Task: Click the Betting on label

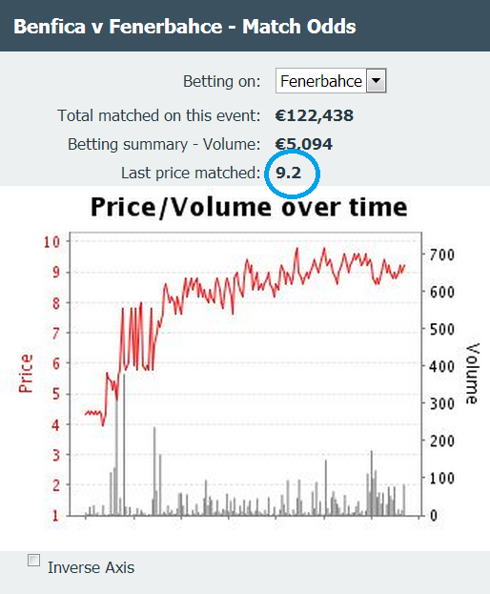Action: pyautogui.click(x=222, y=81)
